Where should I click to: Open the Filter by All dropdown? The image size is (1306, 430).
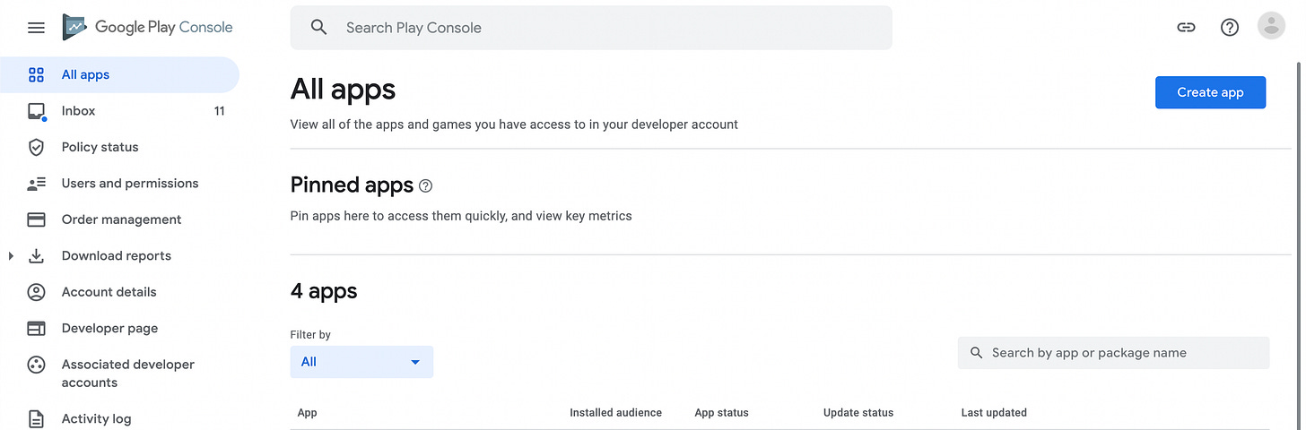point(361,362)
